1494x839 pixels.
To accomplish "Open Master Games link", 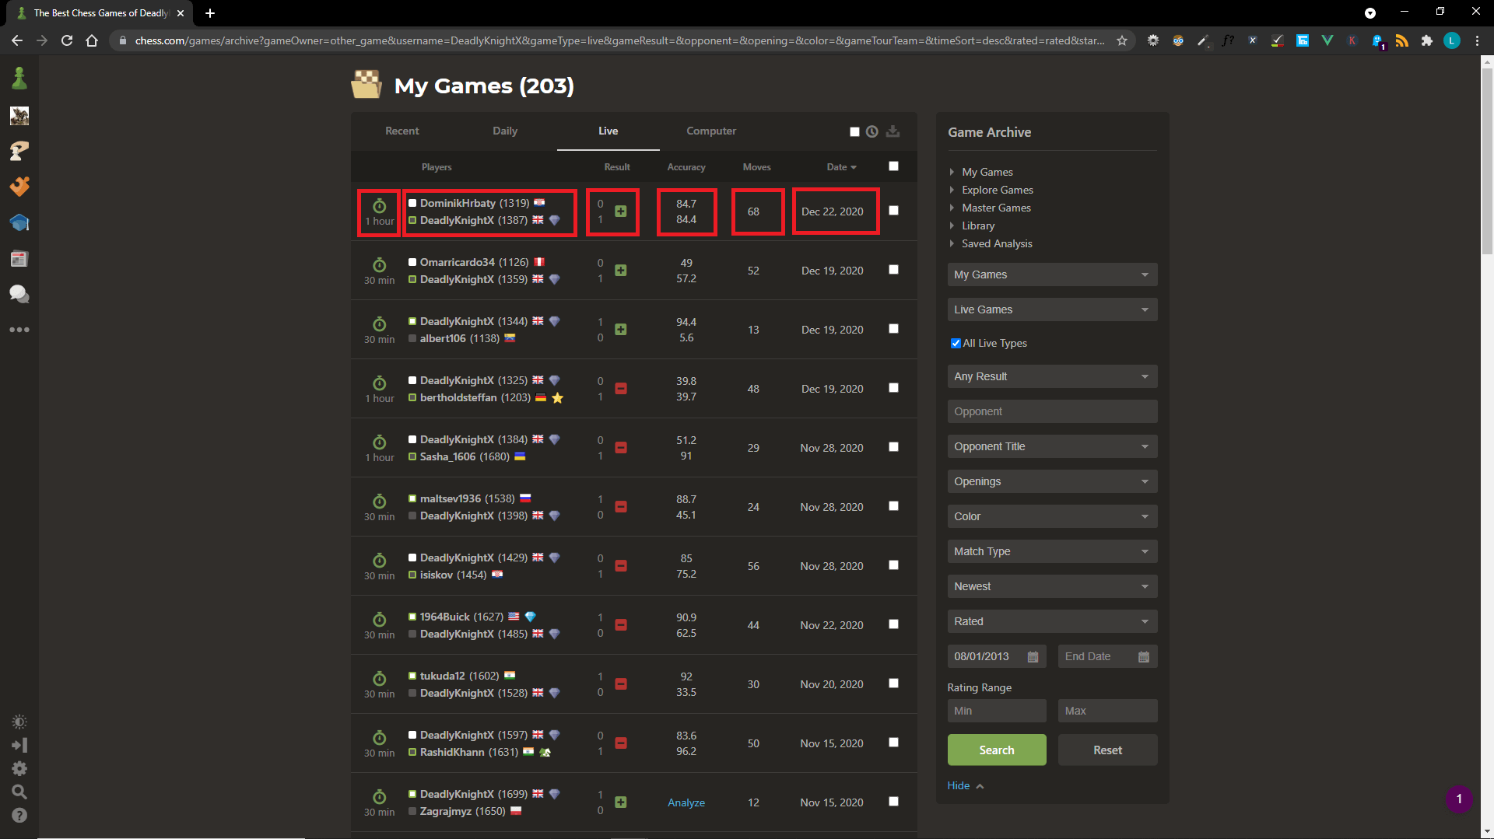I will [x=996, y=208].
